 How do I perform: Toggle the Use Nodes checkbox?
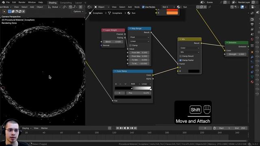143,7
